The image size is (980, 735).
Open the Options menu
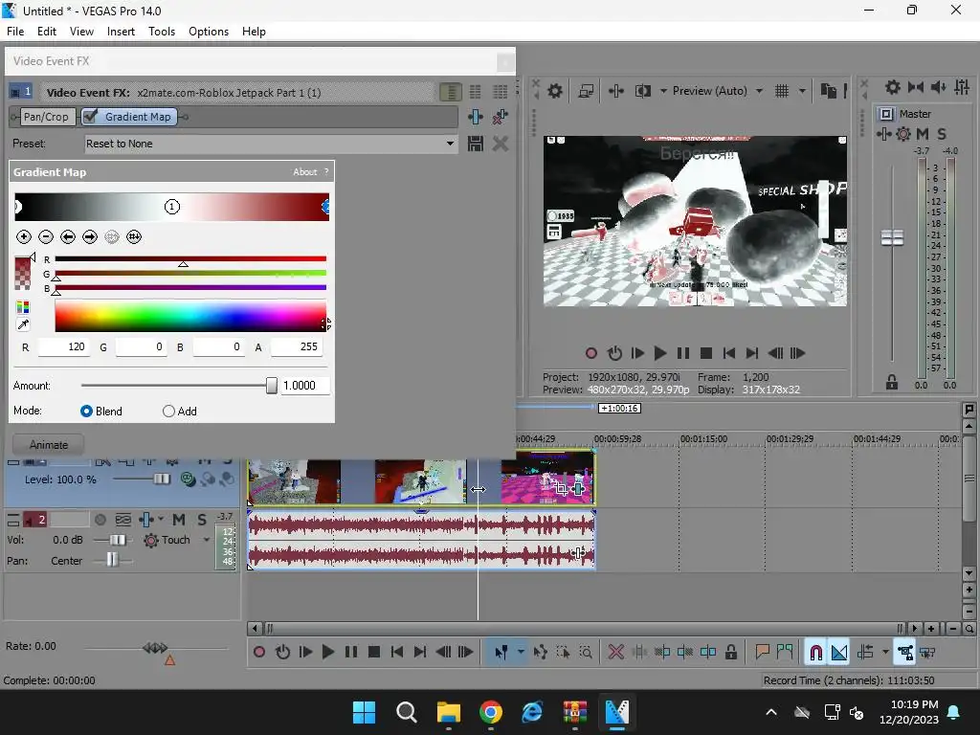pyautogui.click(x=208, y=32)
